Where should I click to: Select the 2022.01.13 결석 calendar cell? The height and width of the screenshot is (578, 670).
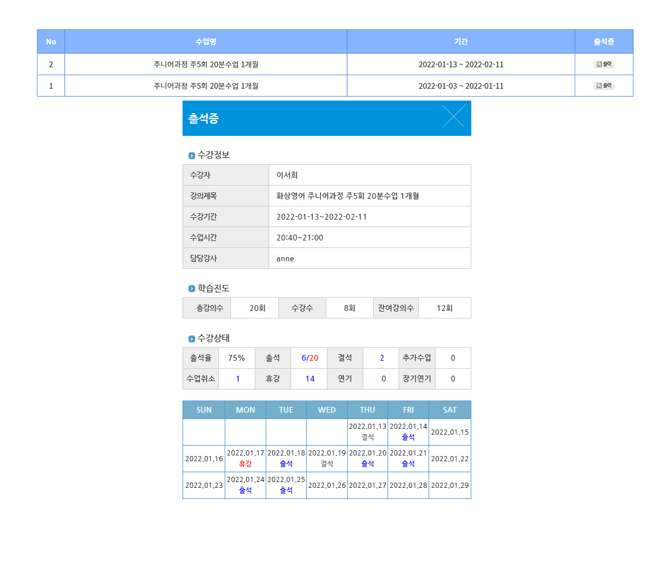coord(367,432)
